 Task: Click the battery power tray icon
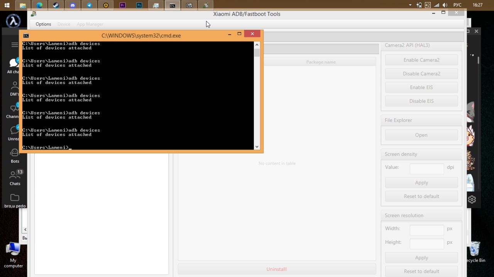[419, 5]
